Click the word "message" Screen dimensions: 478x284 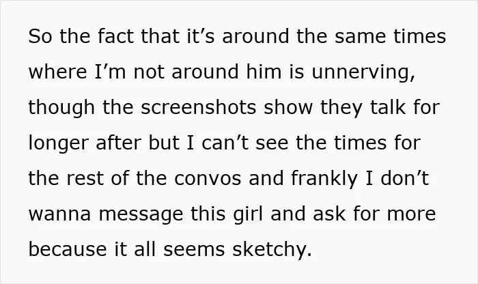pos(141,214)
